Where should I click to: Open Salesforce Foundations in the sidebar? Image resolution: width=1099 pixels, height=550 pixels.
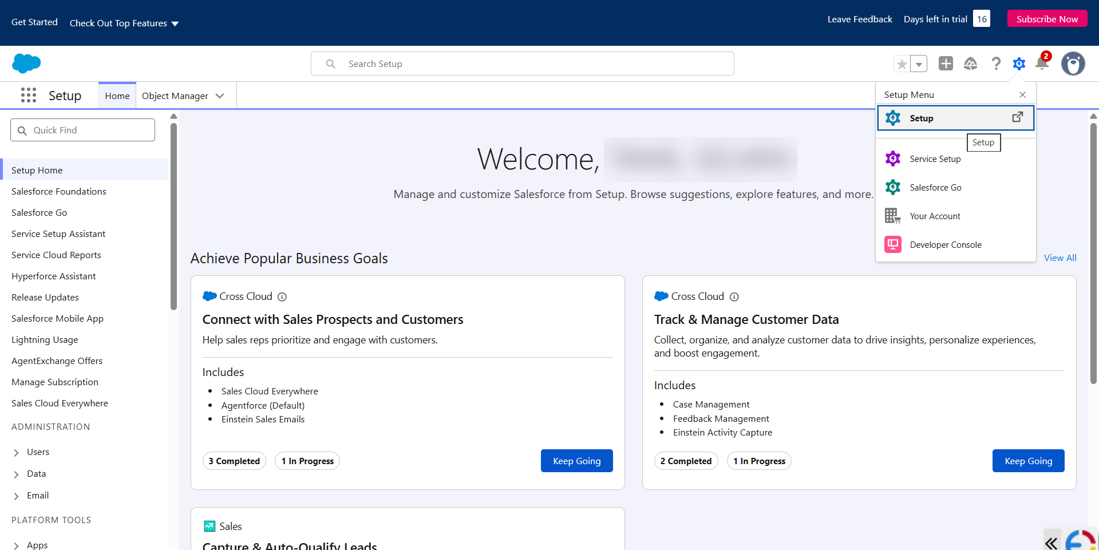[59, 191]
